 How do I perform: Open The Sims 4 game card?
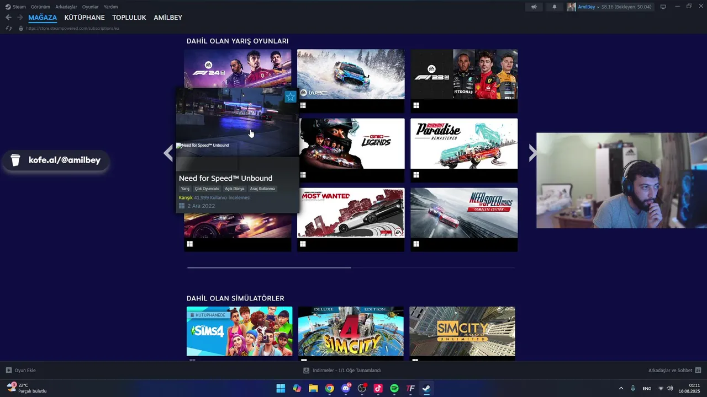click(239, 331)
